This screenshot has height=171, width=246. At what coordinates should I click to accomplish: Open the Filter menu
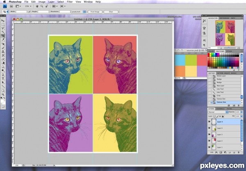70,2
